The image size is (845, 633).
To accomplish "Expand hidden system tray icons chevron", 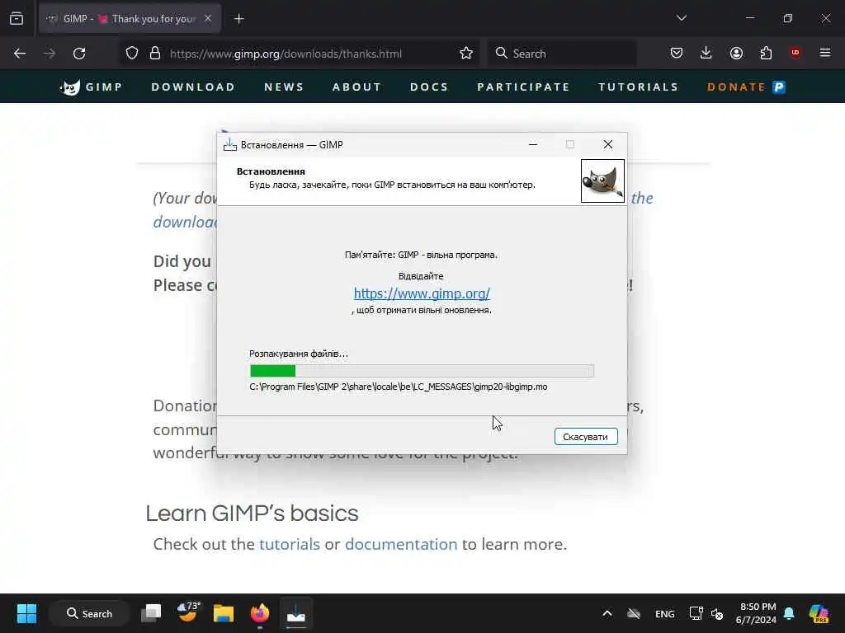I will click(x=607, y=613).
